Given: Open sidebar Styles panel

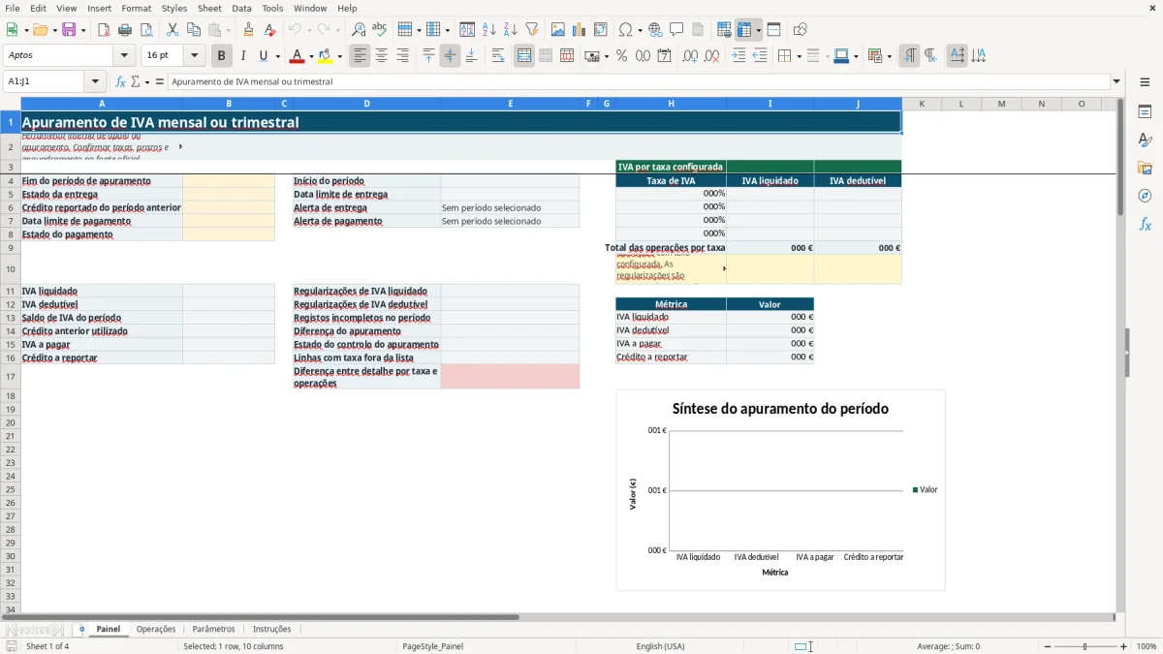Looking at the screenshot, I should point(1145,140).
